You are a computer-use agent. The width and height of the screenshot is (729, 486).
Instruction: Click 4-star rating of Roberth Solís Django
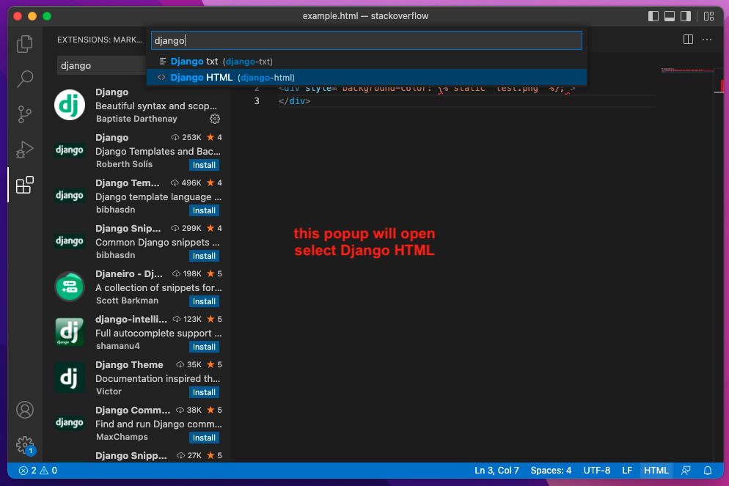click(214, 138)
